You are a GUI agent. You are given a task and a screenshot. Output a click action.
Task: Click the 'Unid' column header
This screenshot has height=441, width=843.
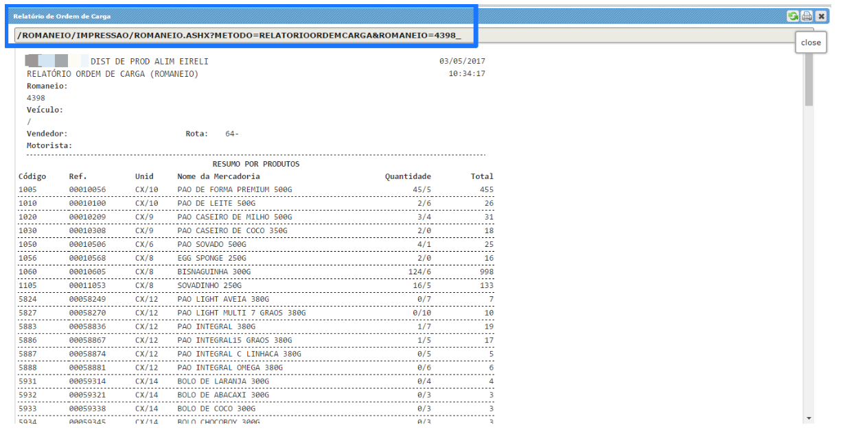pos(144,176)
